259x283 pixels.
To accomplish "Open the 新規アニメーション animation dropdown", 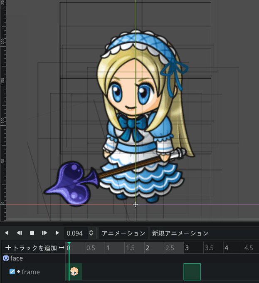I will tap(204, 233).
